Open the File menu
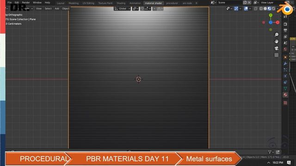This screenshot has height=166, width=296. point(9,2)
